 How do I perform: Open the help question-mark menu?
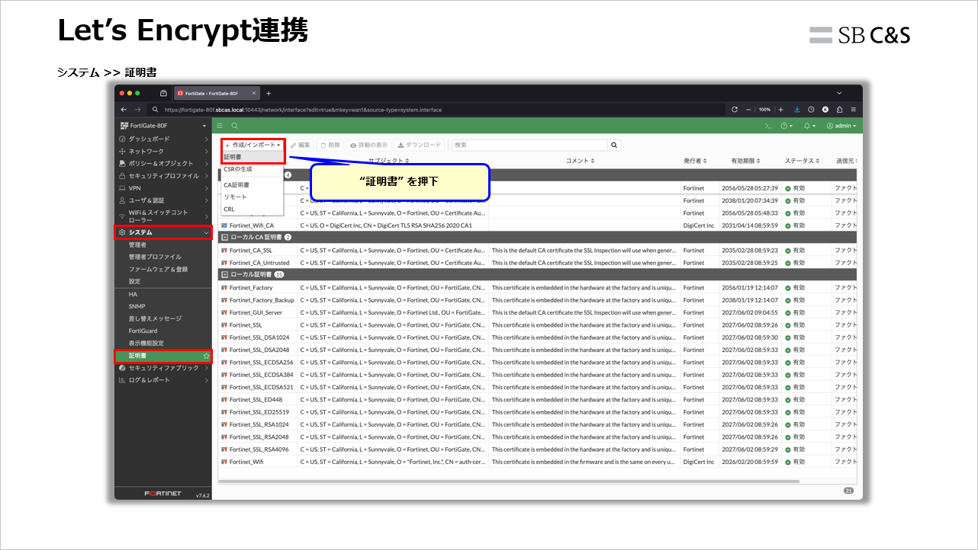click(788, 126)
